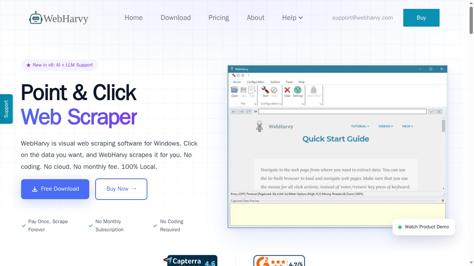Click the teal Buy button in header
This screenshot has width=474, height=266.
(x=421, y=18)
